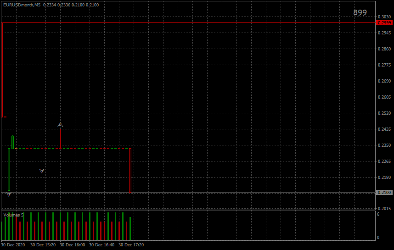Click the 0.2180 price axis label
The height and width of the screenshot is (250, 394).
384,178
